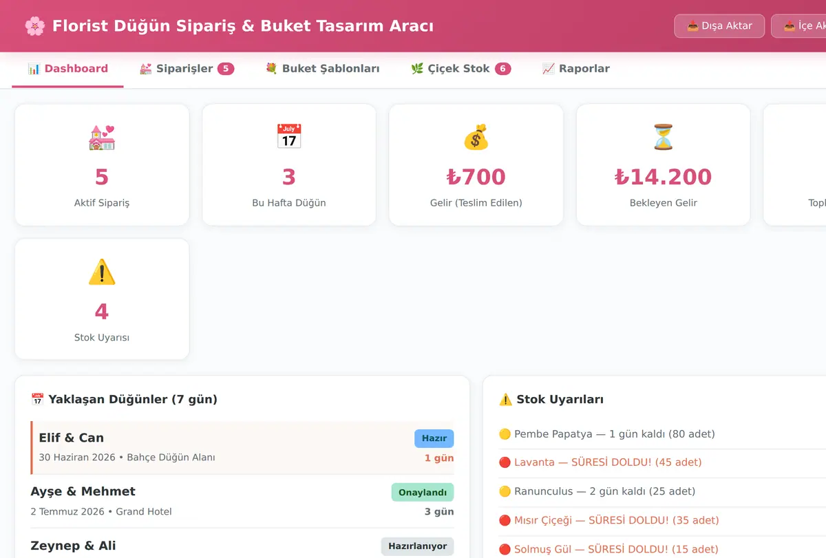The image size is (826, 558).
Task: Open the Dashboard tab
Action: tap(67, 69)
